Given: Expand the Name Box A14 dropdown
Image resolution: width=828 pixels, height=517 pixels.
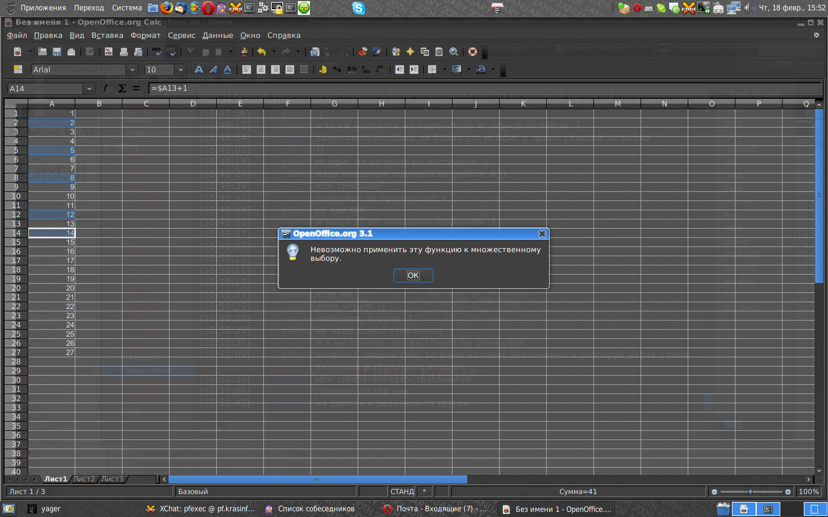Looking at the screenshot, I should coord(89,88).
